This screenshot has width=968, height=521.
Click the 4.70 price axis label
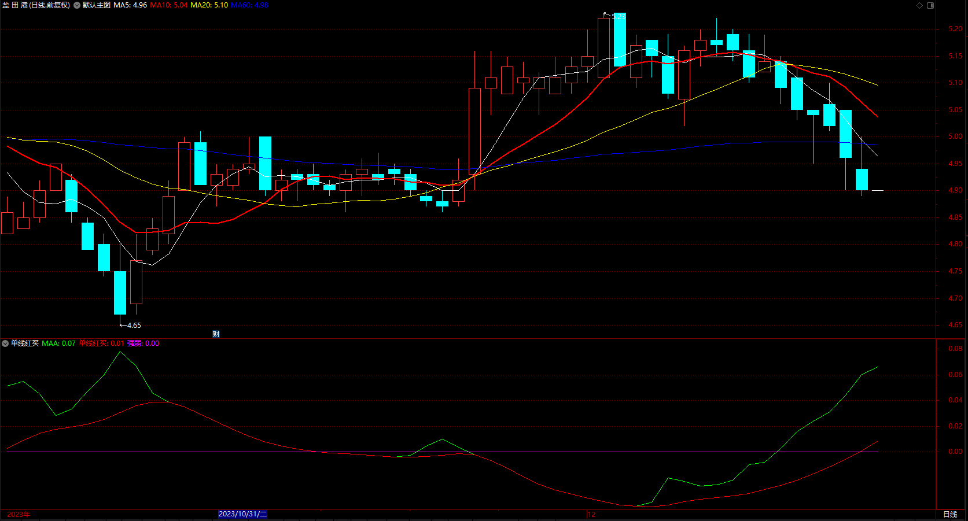coord(956,298)
